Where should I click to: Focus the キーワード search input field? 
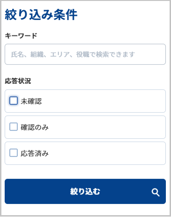(x=85, y=54)
